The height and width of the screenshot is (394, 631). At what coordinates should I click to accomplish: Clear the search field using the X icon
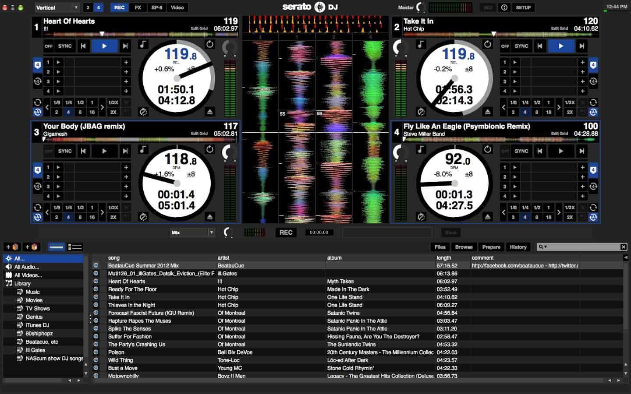(624, 247)
